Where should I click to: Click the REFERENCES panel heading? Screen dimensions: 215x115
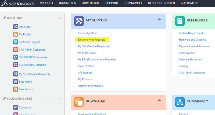pyautogui.click(x=198, y=20)
